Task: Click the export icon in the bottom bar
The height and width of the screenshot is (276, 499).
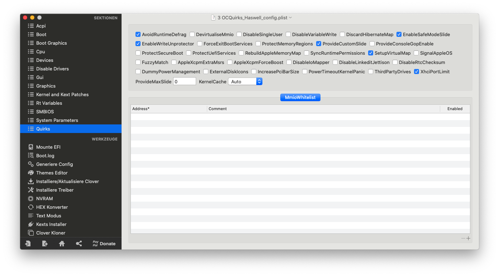Action: (45, 243)
